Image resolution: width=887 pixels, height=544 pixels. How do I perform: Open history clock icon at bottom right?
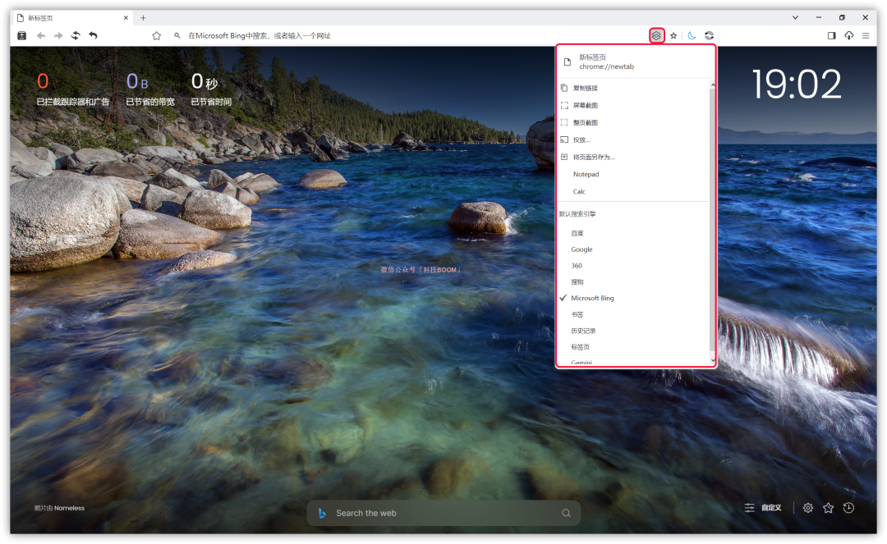[x=848, y=508]
